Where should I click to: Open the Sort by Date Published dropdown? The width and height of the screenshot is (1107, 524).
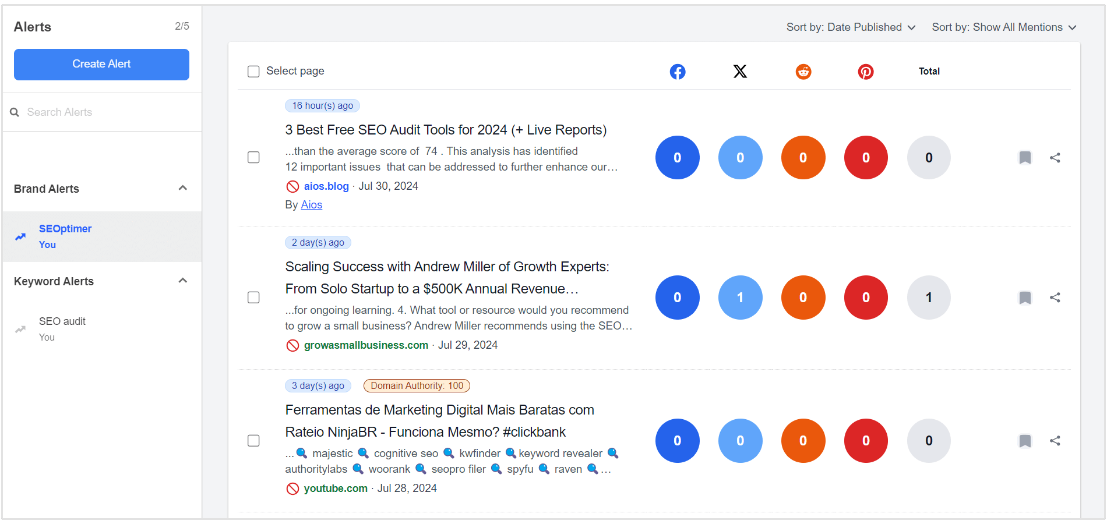click(x=851, y=27)
